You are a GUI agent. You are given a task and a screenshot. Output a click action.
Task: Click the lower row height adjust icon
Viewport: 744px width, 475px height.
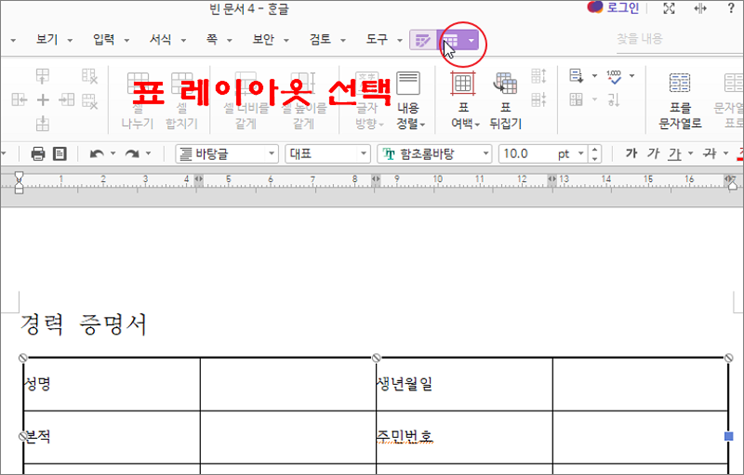(x=539, y=99)
